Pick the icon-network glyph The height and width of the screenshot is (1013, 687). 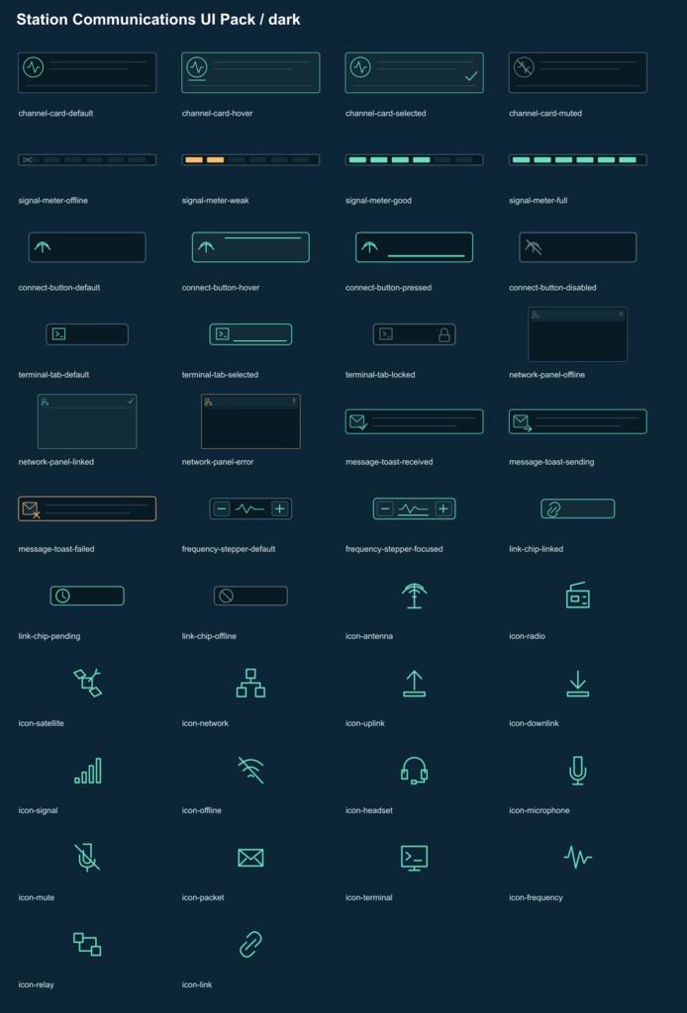pos(250,683)
